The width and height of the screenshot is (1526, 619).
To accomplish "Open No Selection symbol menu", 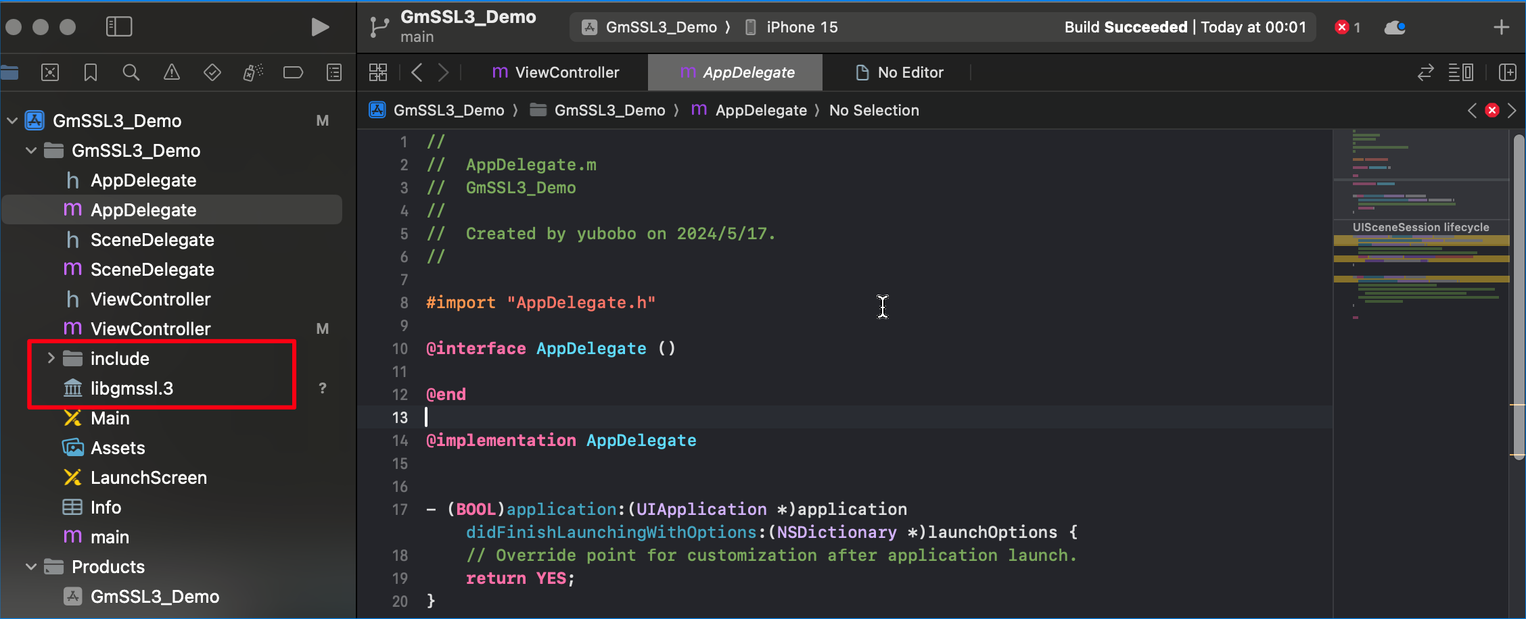I will point(874,110).
